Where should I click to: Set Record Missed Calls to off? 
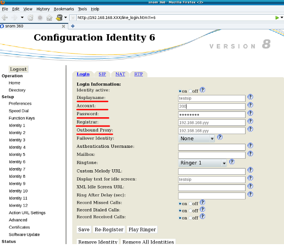tap(190, 204)
